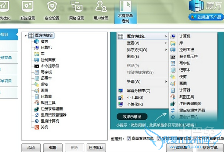The height and width of the screenshot is (152, 224).
Task: Toggle 所有文件右键菜单 checkbox
Action: [x=158, y=138]
